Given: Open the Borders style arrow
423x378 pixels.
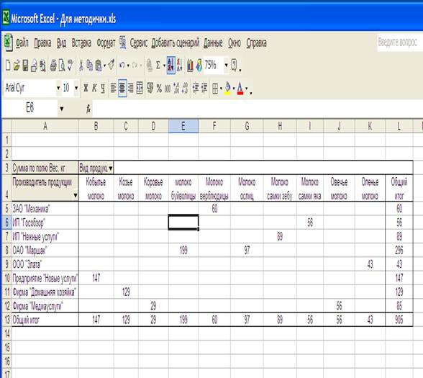Looking at the screenshot, I should [221, 89].
